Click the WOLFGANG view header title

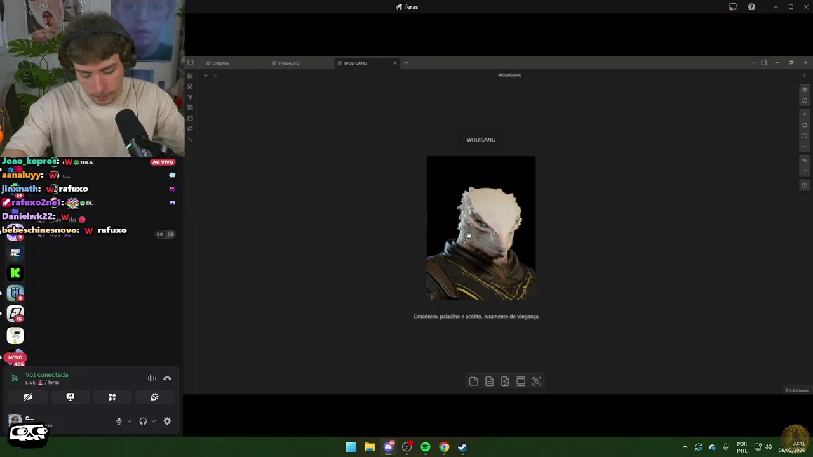click(x=509, y=75)
